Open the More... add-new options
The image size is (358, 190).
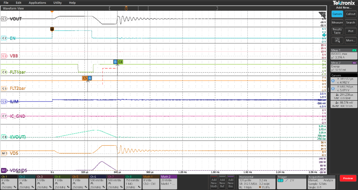(x=350, y=40)
